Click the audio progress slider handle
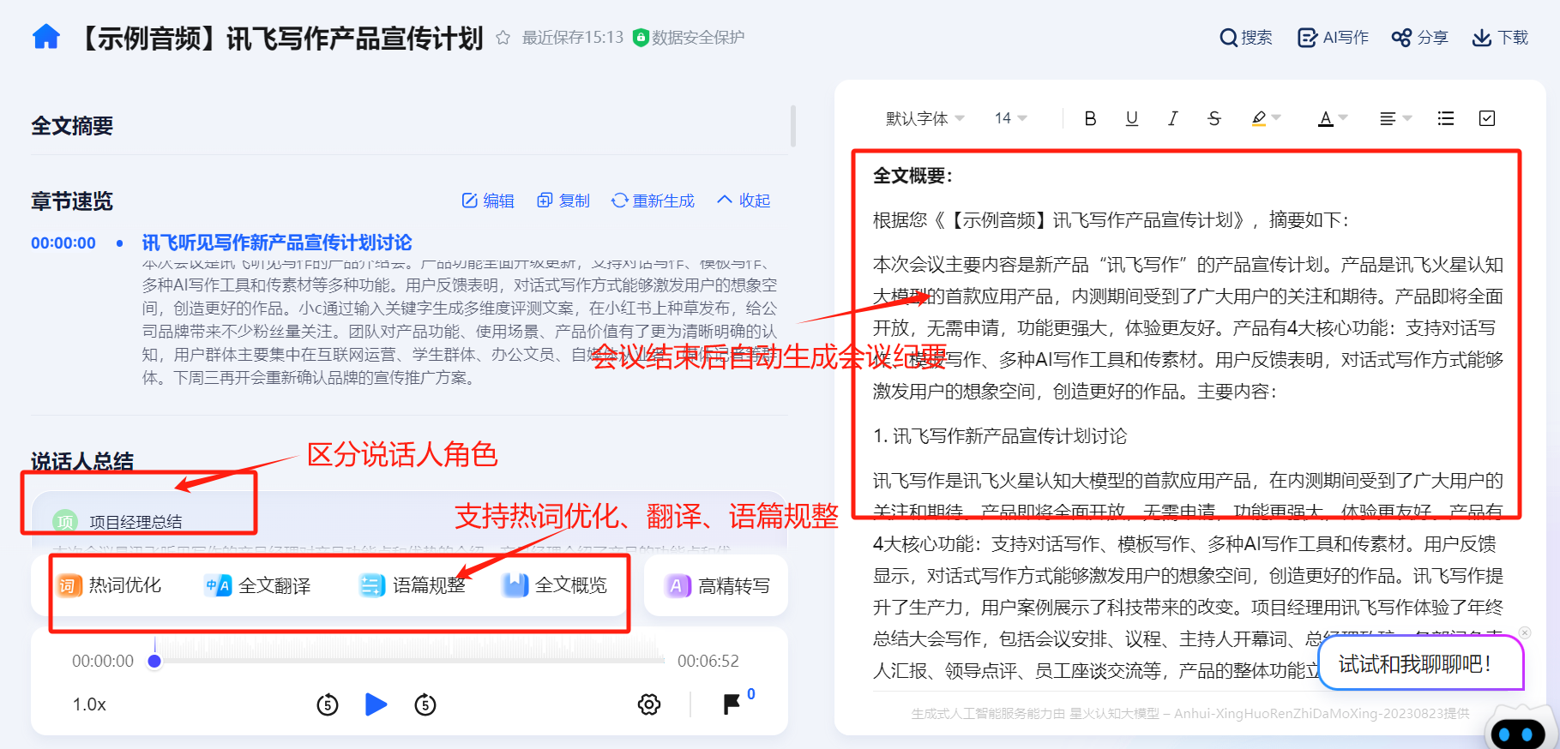This screenshot has width=1560, height=749. 154,661
